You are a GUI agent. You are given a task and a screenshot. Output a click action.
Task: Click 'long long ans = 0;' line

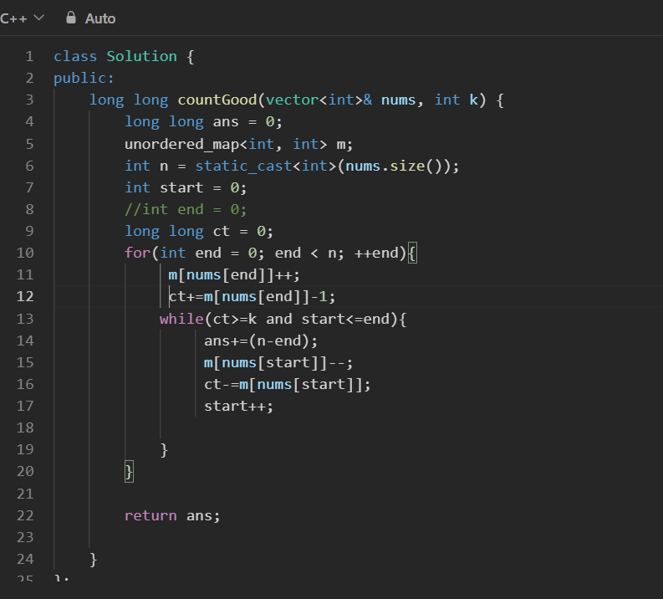(203, 122)
